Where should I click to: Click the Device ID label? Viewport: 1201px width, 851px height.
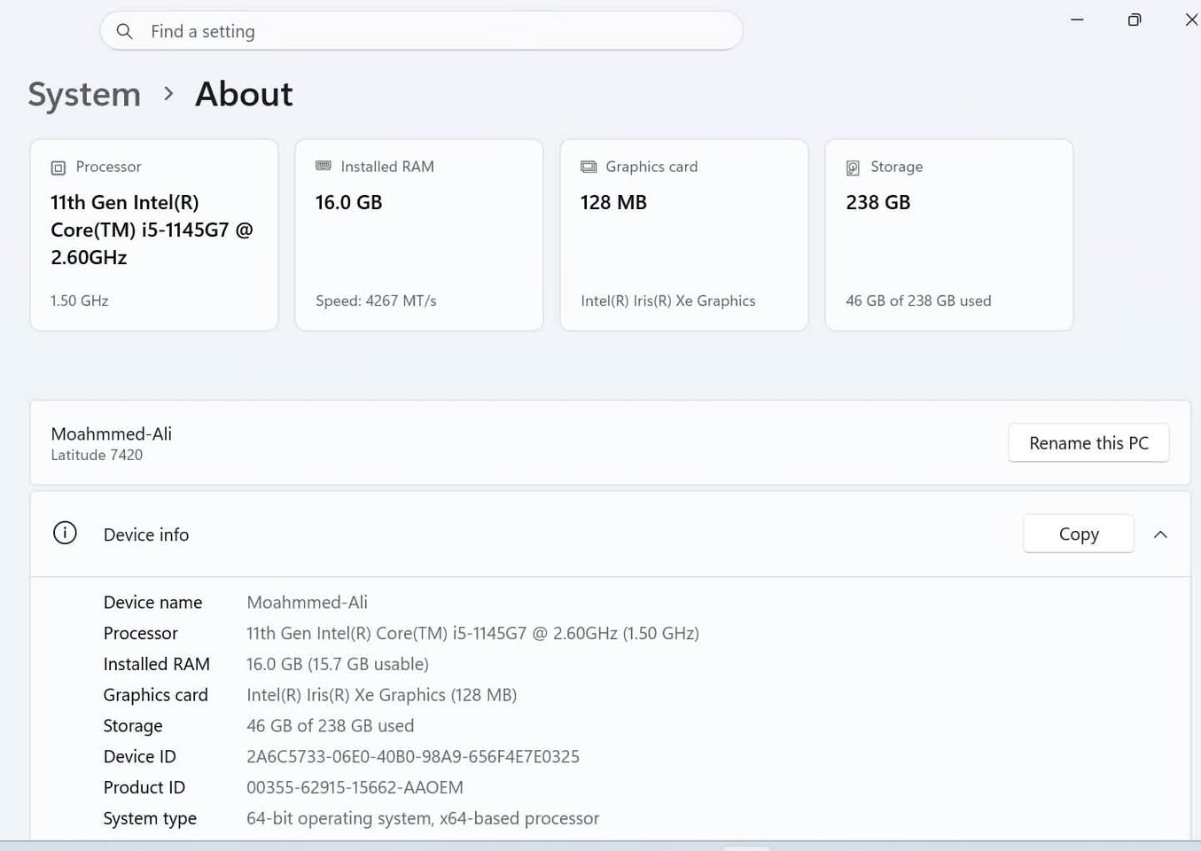pyautogui.click(x=140, y=756)
